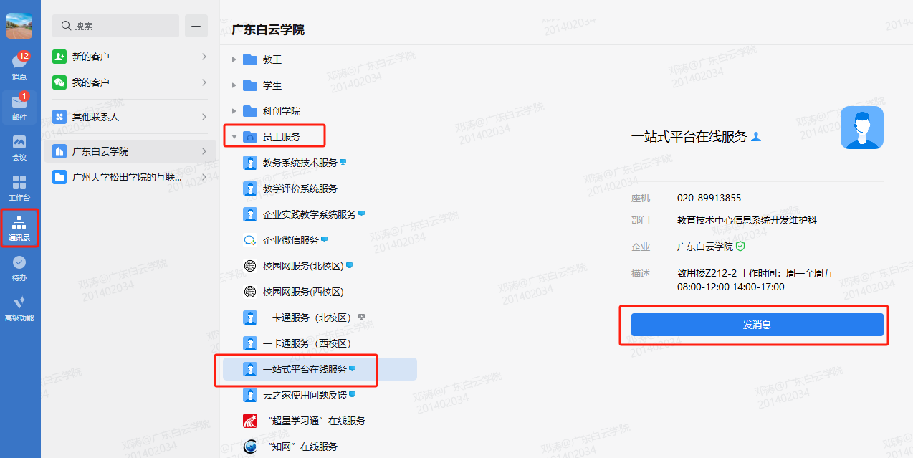Expand the 科创学院 folder arrow
Viewport: 913px width, 458px height.
pyautogui.click(x=234, y=111)
